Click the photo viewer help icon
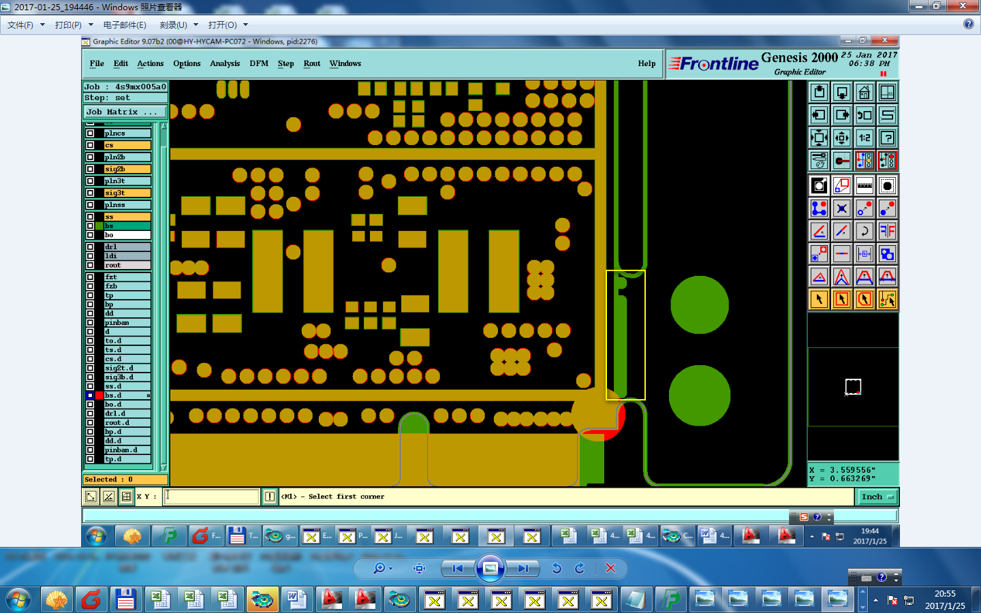 969,24
